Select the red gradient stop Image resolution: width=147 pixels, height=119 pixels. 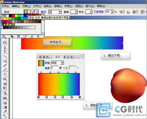click(39, 97)
